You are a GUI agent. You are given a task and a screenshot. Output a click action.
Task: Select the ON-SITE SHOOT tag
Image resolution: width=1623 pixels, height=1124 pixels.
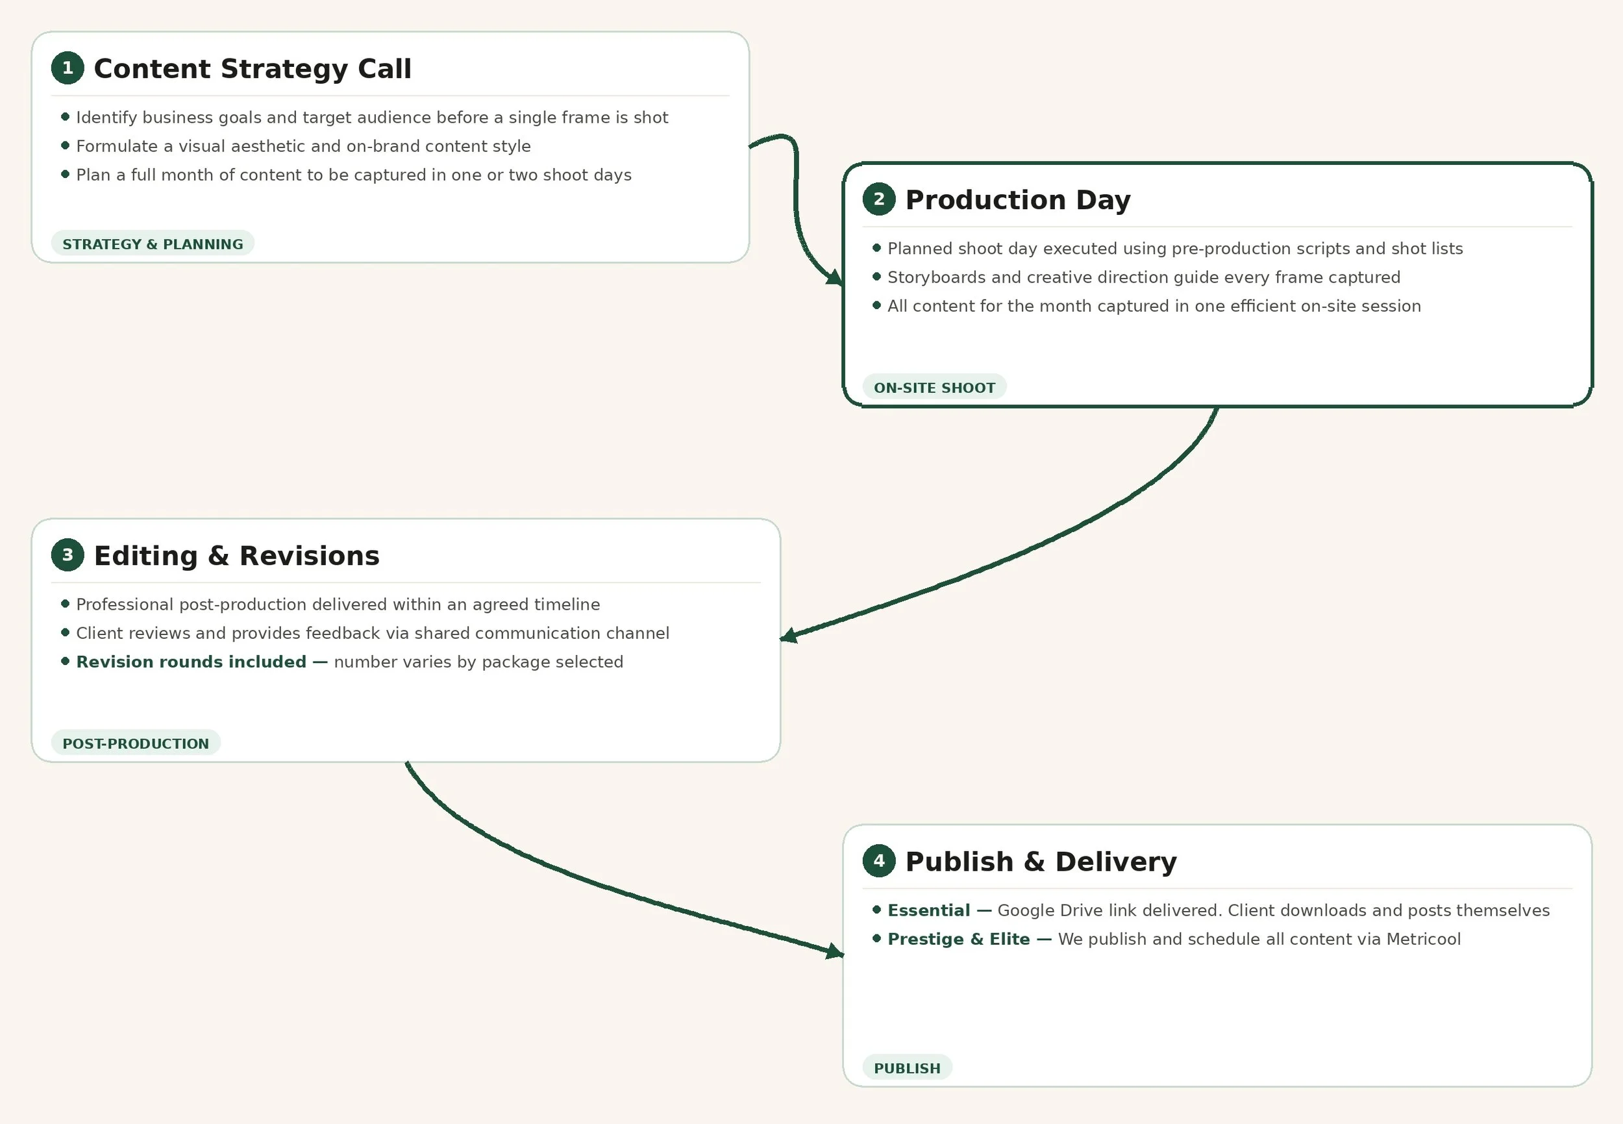coord(934,388)
